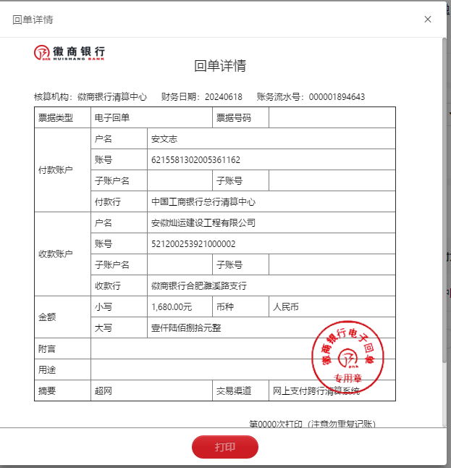Click the 超网 summary cell

[x=103, y=391]
